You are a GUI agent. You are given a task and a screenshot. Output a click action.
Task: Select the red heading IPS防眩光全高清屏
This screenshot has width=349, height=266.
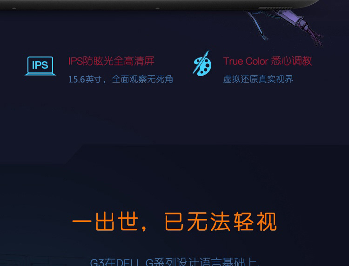click(111, 61)
